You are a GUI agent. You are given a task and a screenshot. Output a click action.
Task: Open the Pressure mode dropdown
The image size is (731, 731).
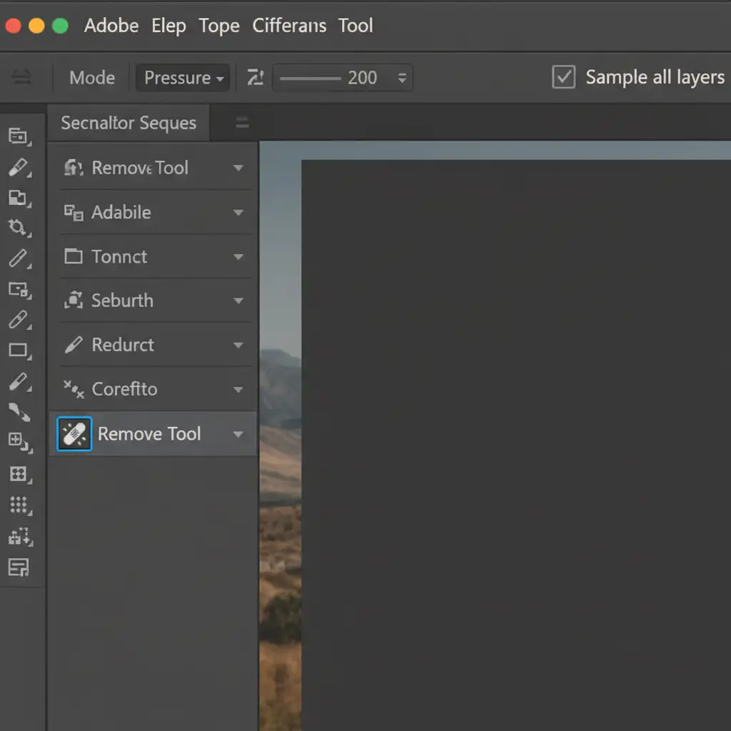(x=183, y=77)
